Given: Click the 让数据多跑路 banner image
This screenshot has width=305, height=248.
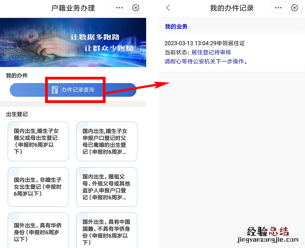Looking at the screenshot, I should 73,42.
